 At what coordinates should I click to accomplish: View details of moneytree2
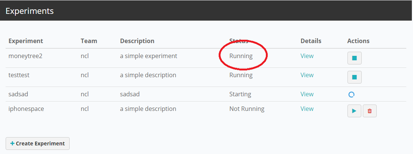tap(307, 56)
